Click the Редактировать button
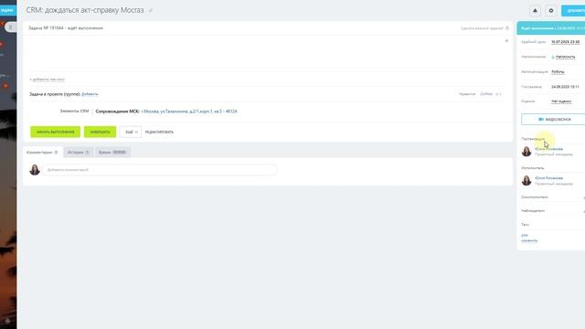 [159, 132]
